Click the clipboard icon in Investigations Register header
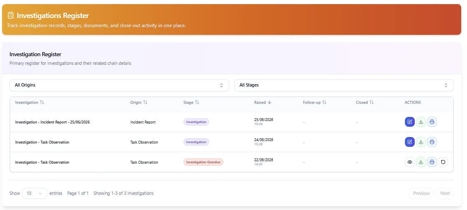The image size is (467, 210). coord(11,15)
